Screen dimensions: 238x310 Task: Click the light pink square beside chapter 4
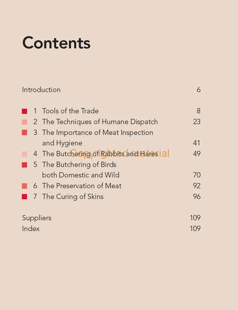point(25,154)
